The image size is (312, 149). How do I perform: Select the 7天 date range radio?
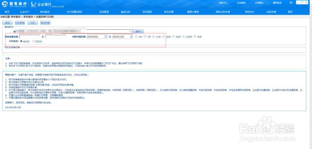click(x=145, y=36)
